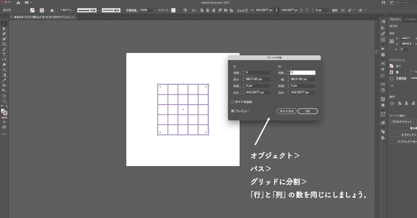Select the Type tool
The height and width of the screenshot is (218, 417).
[x=4, y=55]
